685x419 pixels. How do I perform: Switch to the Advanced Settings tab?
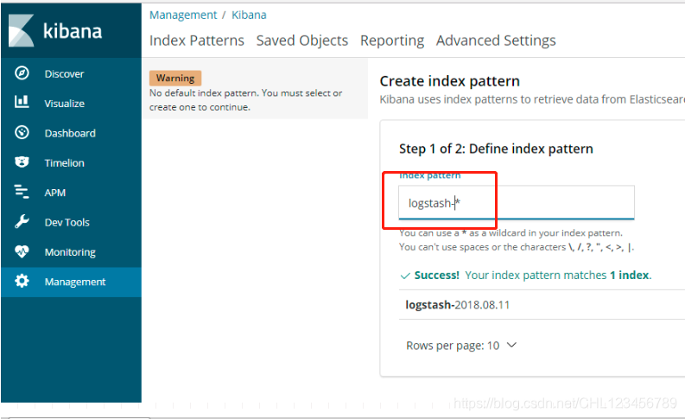496,41
